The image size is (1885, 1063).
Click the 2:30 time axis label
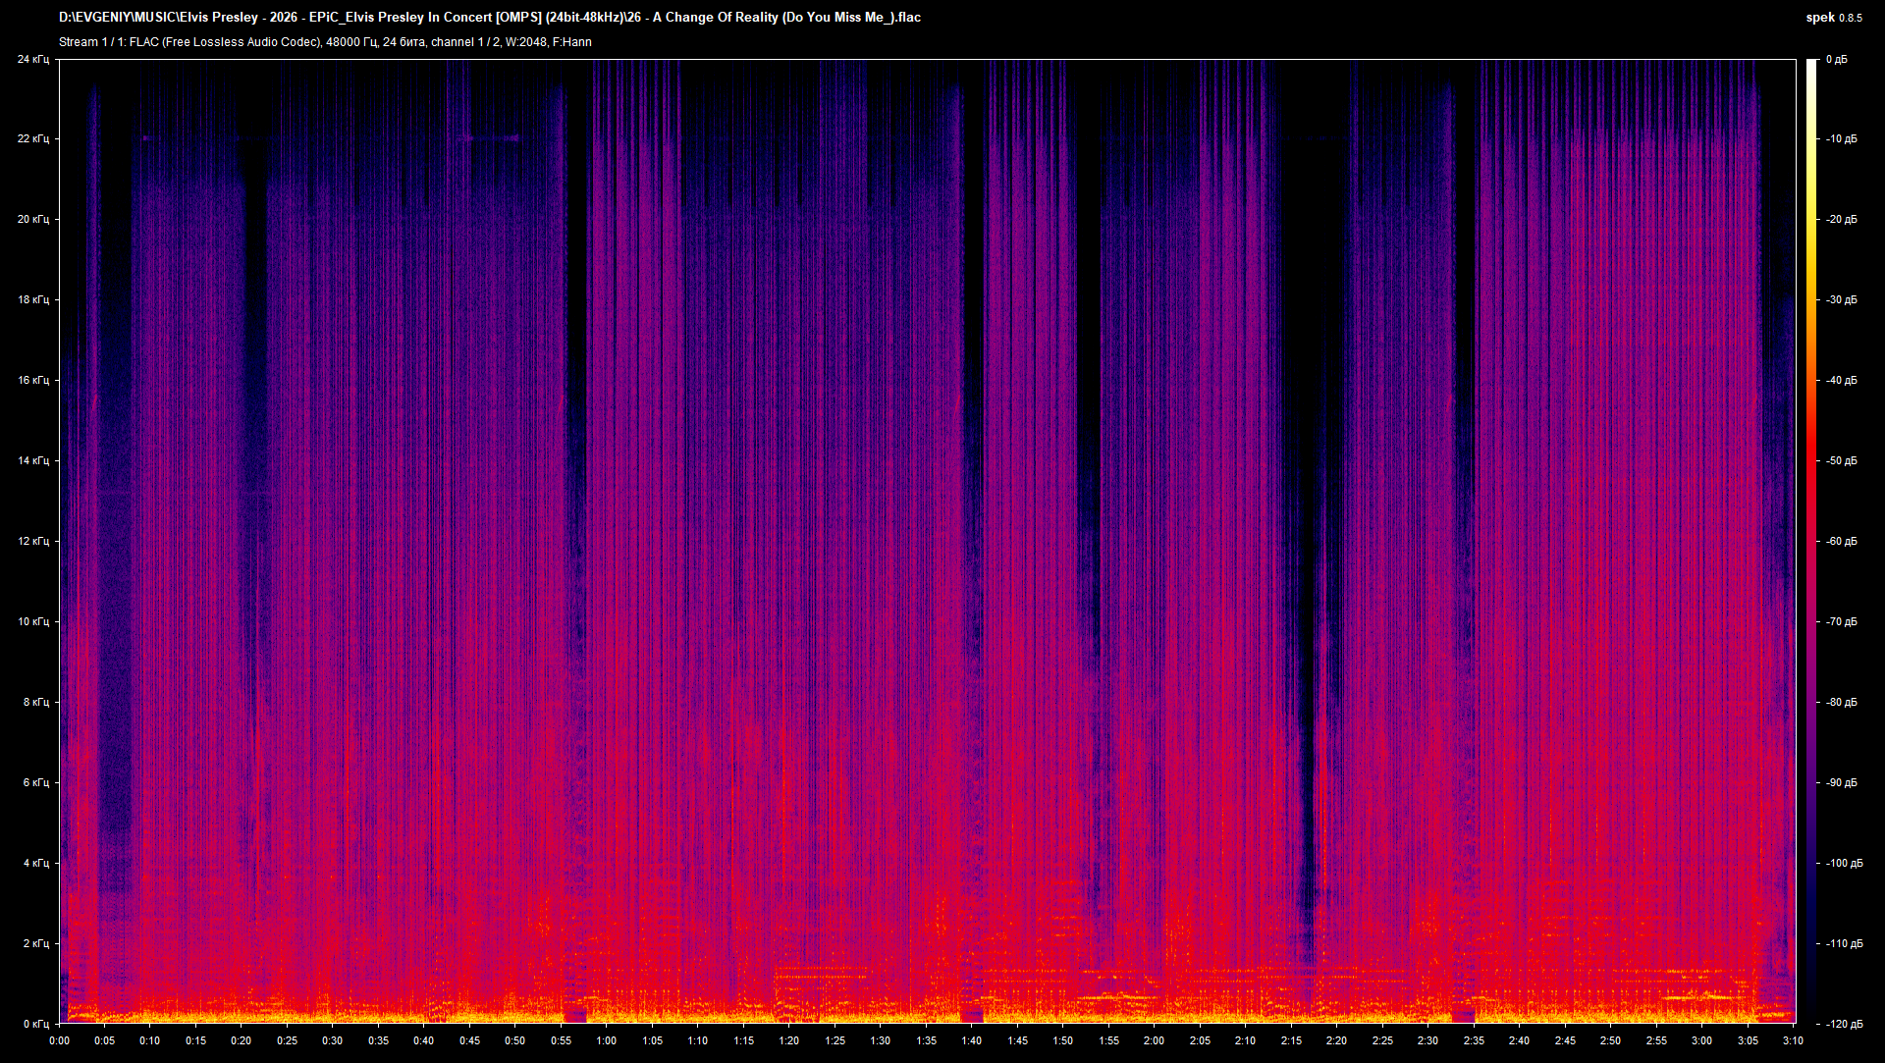1428,1041
